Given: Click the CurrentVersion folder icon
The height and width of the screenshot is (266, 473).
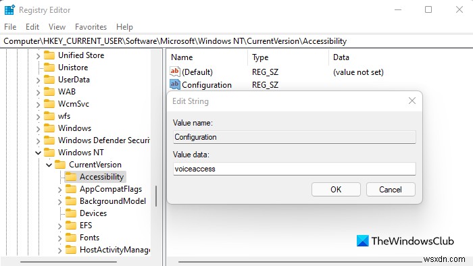Looking at the screenshot, I should [x=60, y=165].
